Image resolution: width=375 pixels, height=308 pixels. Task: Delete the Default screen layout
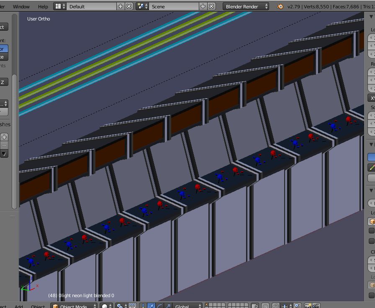pos(129,6)
